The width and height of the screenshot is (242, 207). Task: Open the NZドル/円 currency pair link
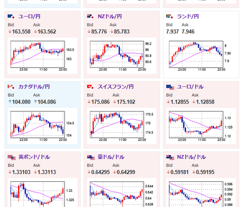point(110,17)
